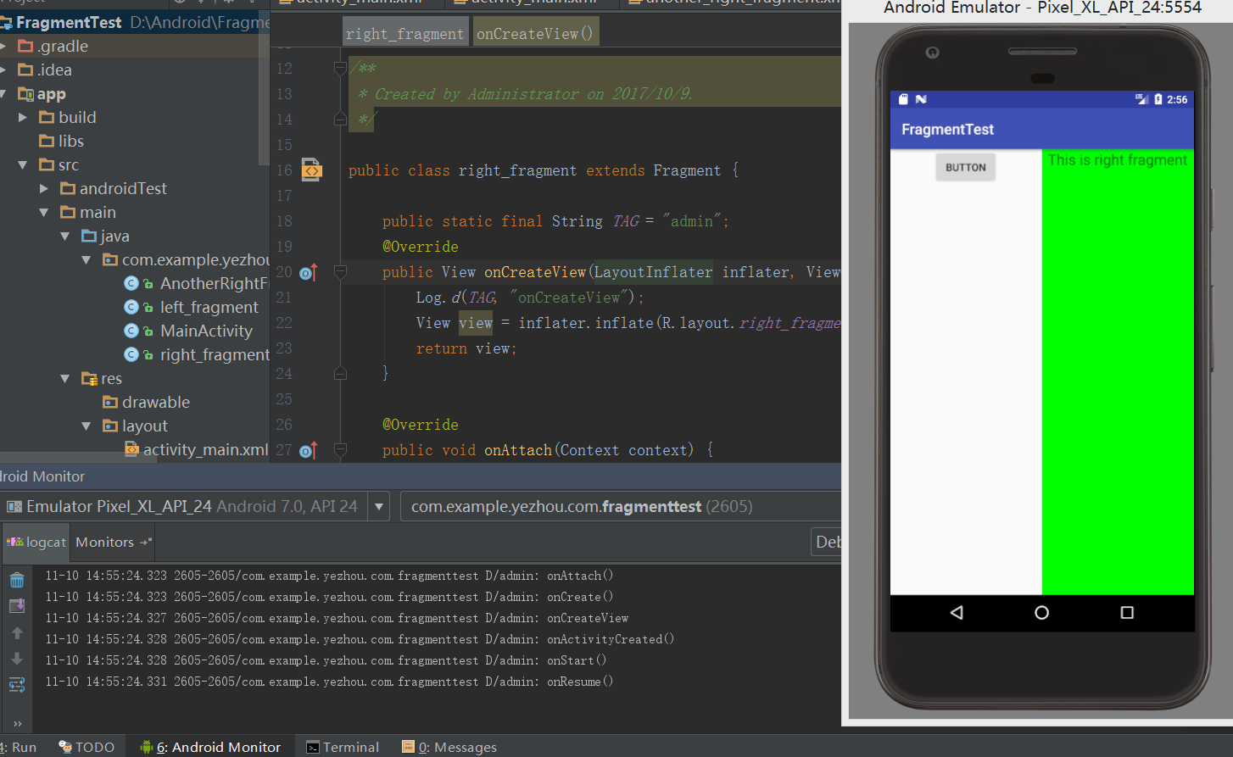Click the onAttach() logcat line
This screenshot has height=757, width=1233.
[329, 576]
